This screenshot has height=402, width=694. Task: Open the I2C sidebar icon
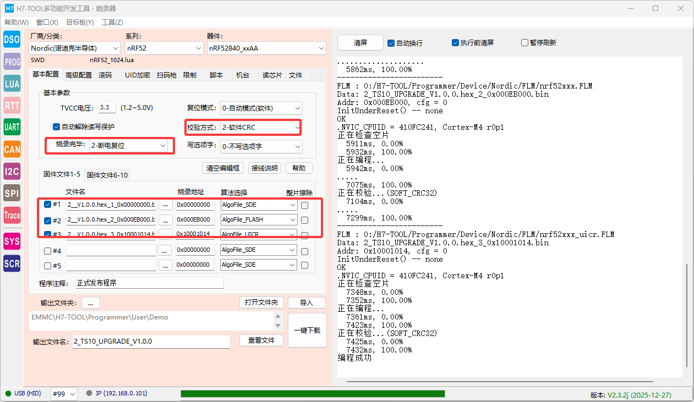pyautogui.click(x=12, y=171)
